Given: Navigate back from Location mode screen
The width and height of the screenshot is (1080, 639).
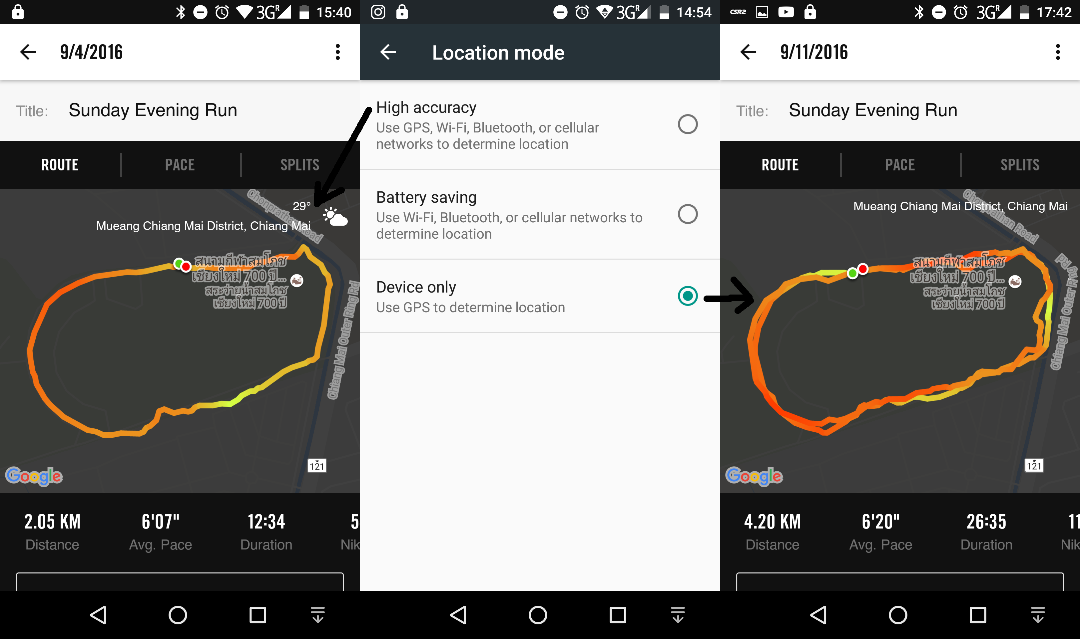Looking at the screenshot, I should pyautogui.click(x=387, y=52).
